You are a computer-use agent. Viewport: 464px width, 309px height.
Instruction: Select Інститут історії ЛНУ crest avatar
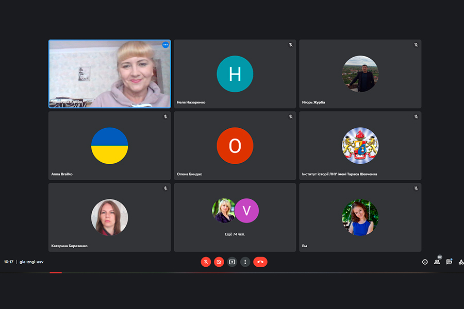coord(360,146)
